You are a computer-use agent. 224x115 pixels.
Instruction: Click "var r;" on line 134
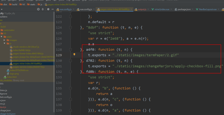coord(94,83)
